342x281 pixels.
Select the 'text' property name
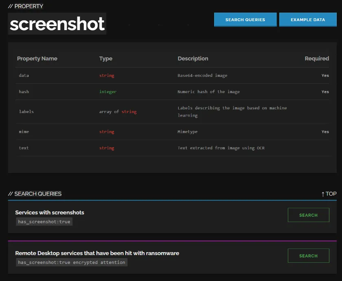(x=24, y=148)
